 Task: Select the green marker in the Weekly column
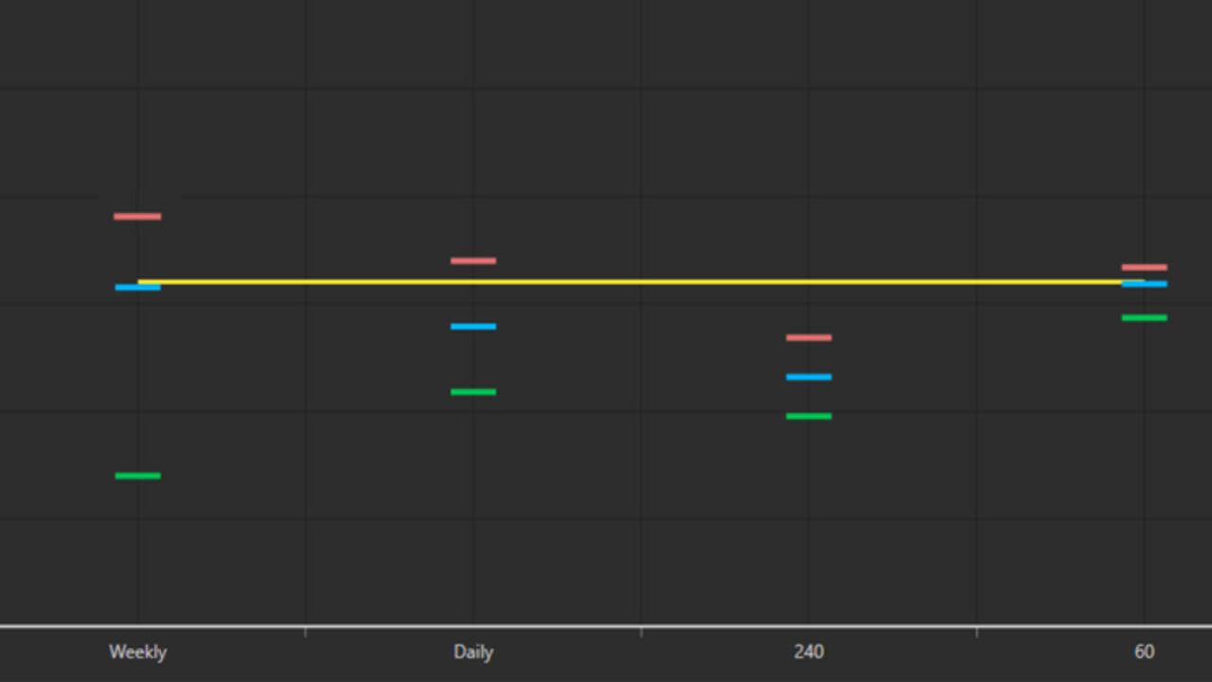coord(137,476)
